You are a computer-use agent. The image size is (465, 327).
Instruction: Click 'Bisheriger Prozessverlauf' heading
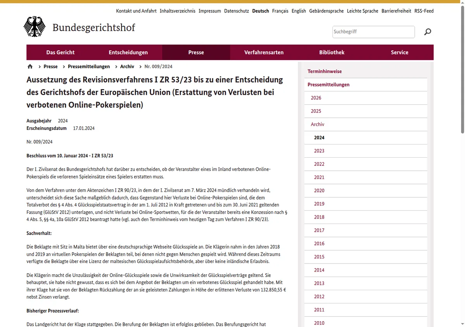tap(53, 311)
